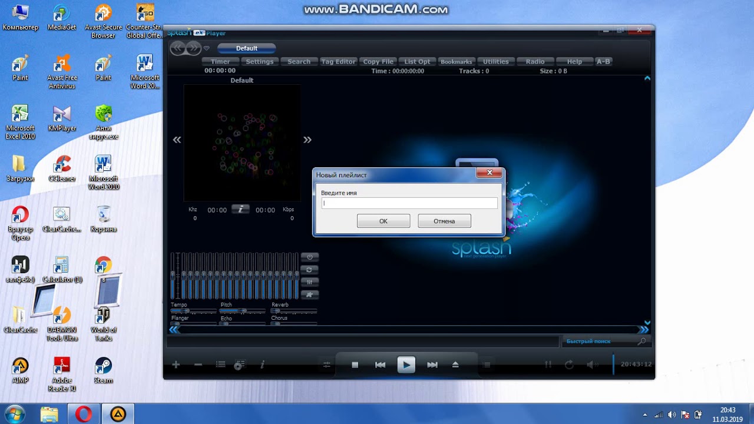Open the Copy File menu
754x424 pixels.
point(378,61)
